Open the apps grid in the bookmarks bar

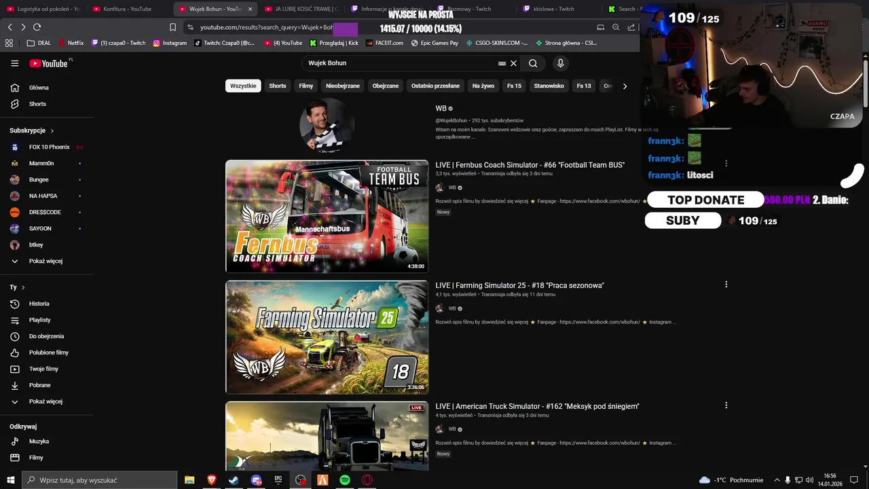(9, 43)
